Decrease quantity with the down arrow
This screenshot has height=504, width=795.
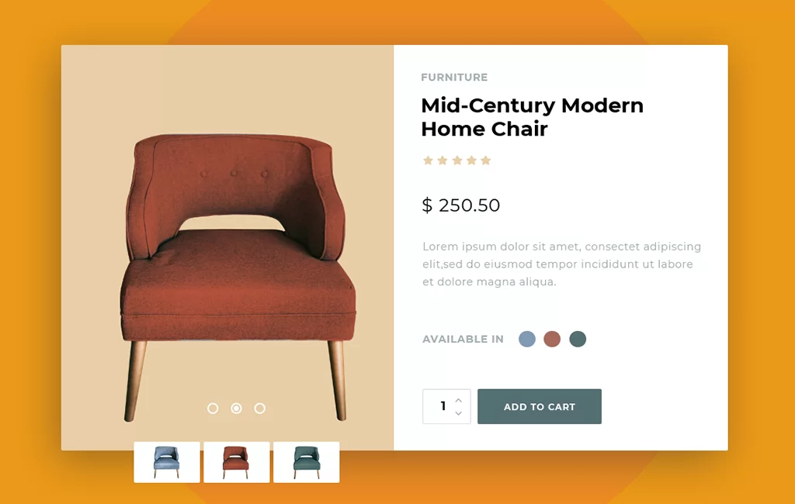click(x=458, y=413)
